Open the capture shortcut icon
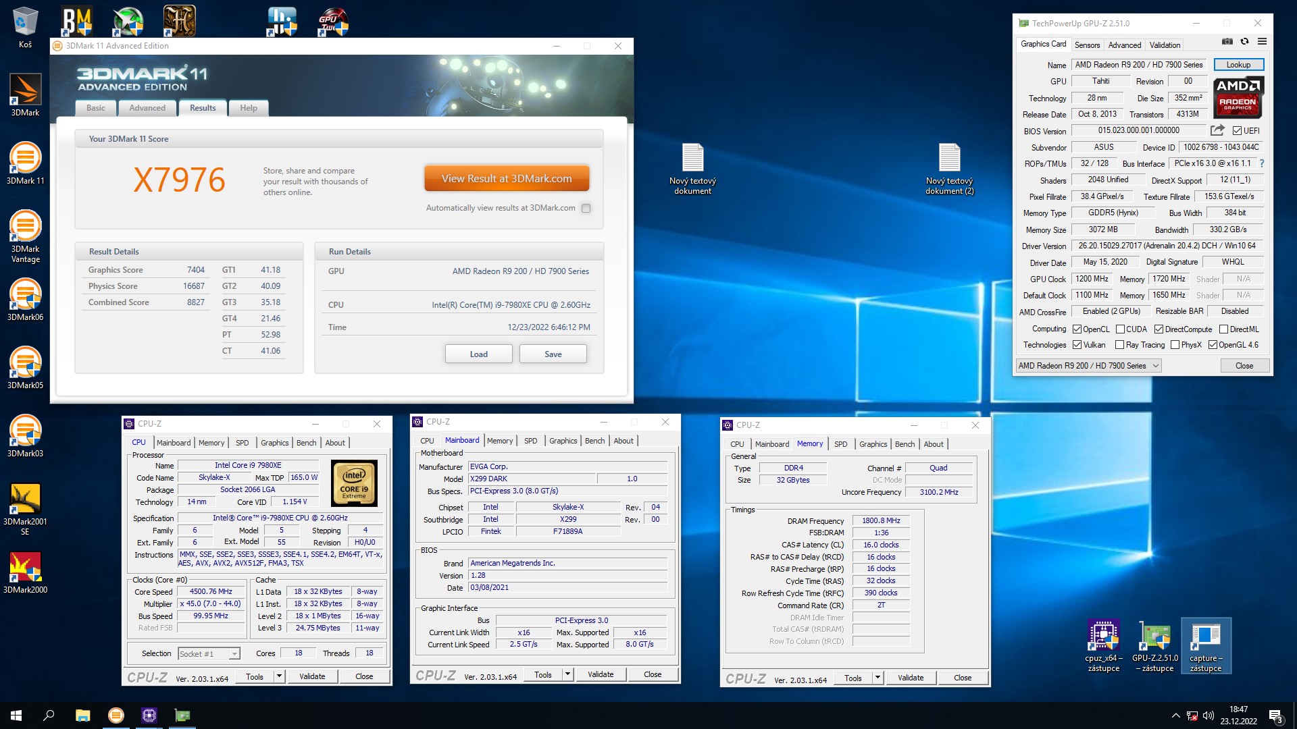 1206,645
